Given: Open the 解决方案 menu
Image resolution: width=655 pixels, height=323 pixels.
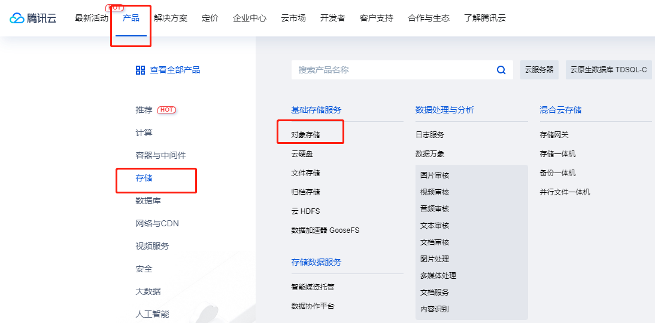Looking at the screenshot, I should (171, 19).
